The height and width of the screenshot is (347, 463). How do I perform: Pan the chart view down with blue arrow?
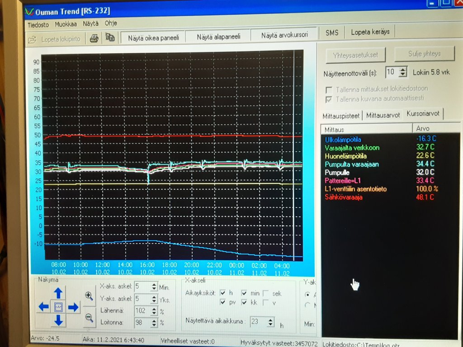[x=58, y=320]
